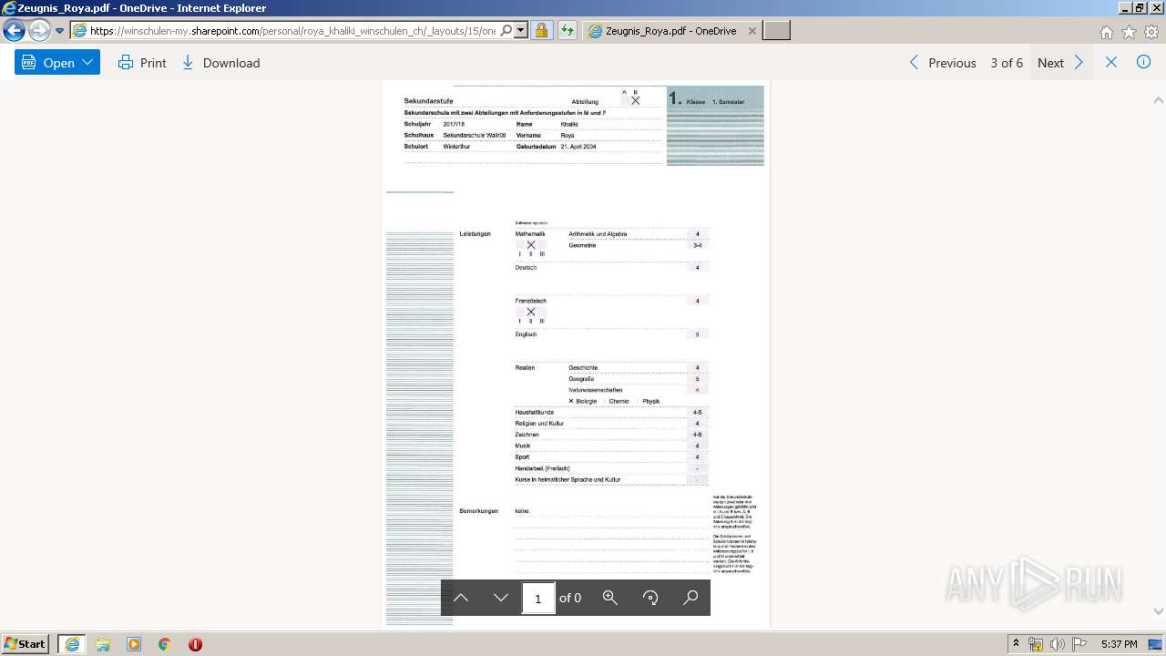Screen dimensions: 1166x656
Task: Click address bar search icon
Action: (x=506, y=31)
